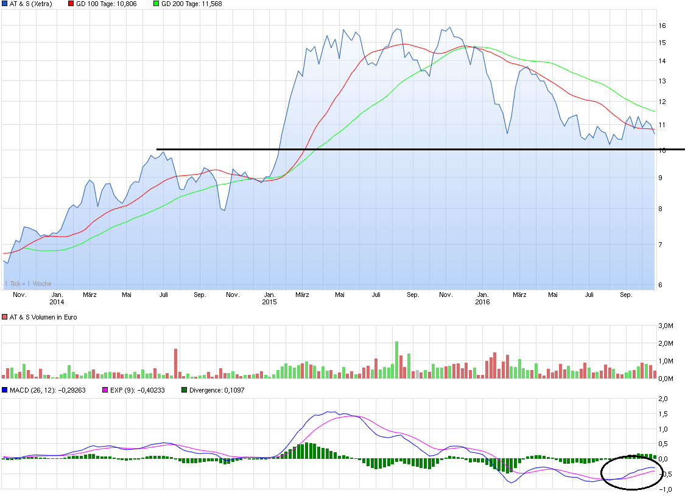Click the tallest green volume bar near August 2015
Viewport: 685px width, 496px height.
pos(396,360)
